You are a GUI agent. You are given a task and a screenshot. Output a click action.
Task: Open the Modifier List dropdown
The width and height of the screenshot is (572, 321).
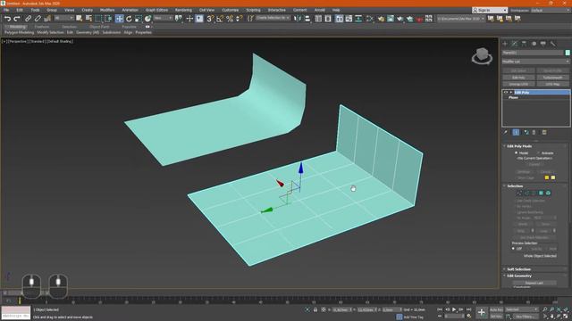coord(535,62)
